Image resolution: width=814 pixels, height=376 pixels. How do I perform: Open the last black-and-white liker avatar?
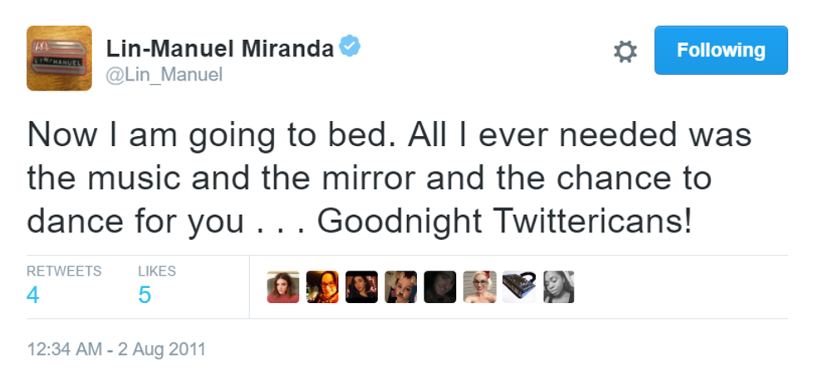click(558, 287)
